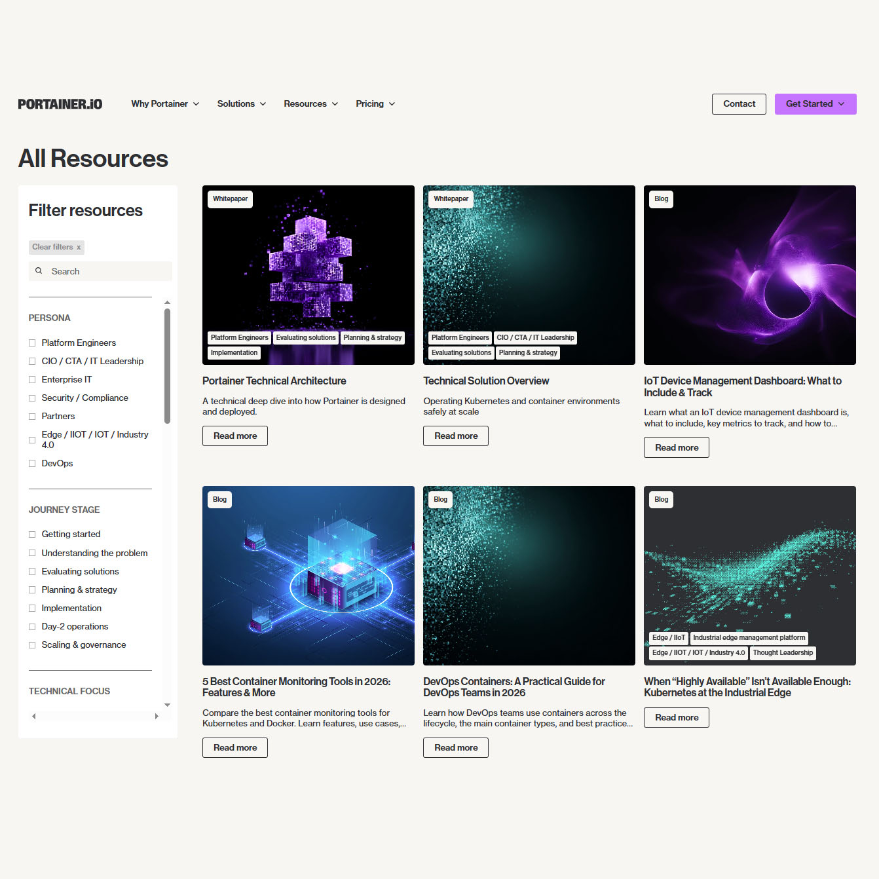Expand the Solutions menu
The image size is (879, 879).
pos(242,103)
